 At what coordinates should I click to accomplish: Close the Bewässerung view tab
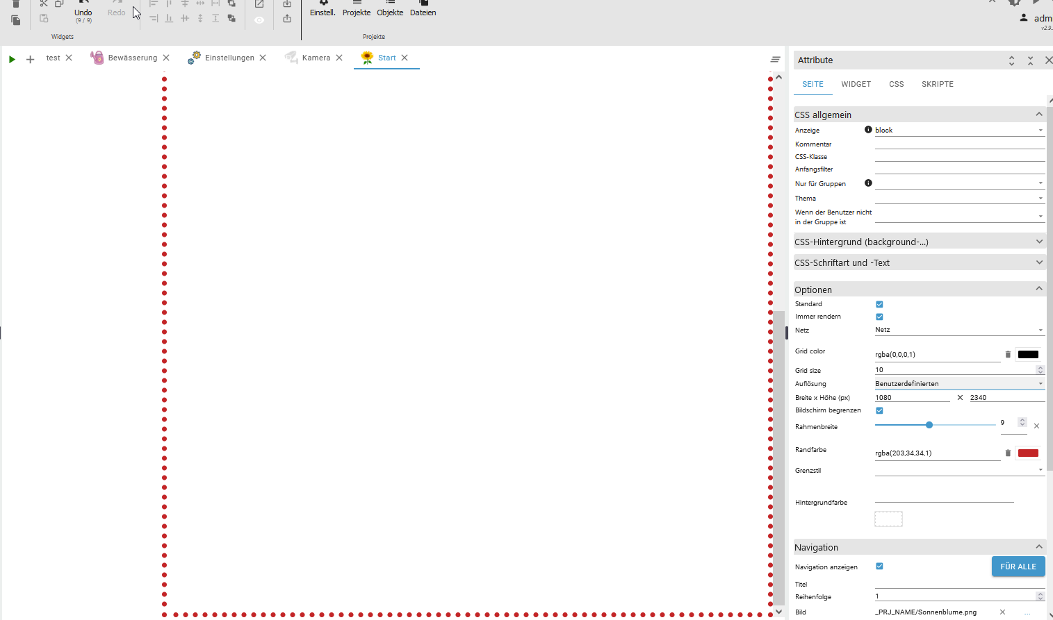(x=166, y=58)
